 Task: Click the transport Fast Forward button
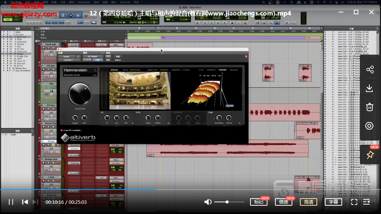click(218, 23)
